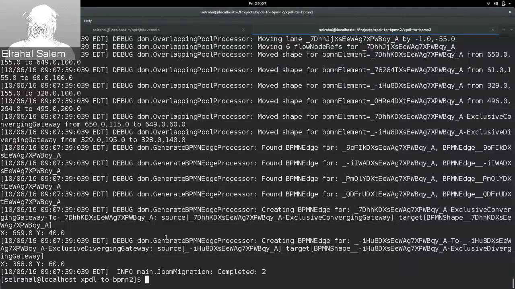Click the volume speaker icon
Screen dimensions: 515x289
tap(496, 4)
